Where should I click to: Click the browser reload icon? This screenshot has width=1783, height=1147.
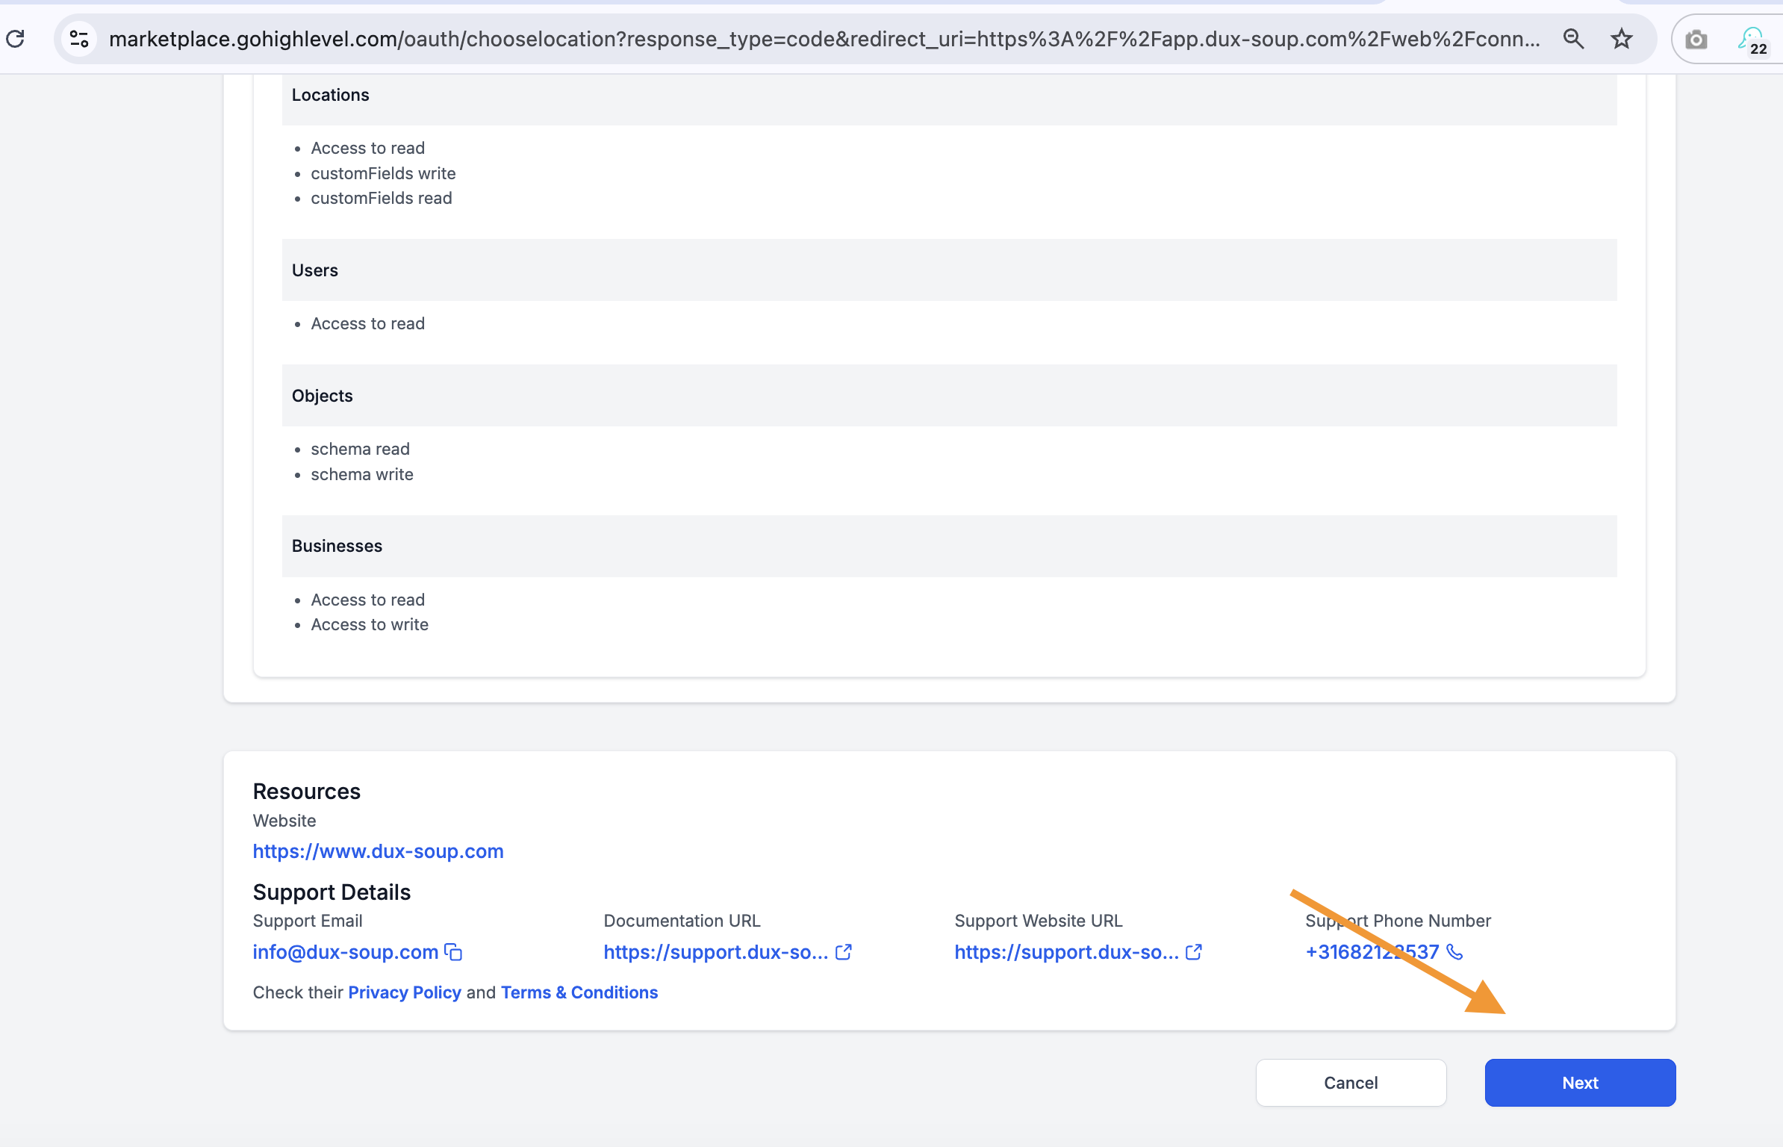(16, 39)
